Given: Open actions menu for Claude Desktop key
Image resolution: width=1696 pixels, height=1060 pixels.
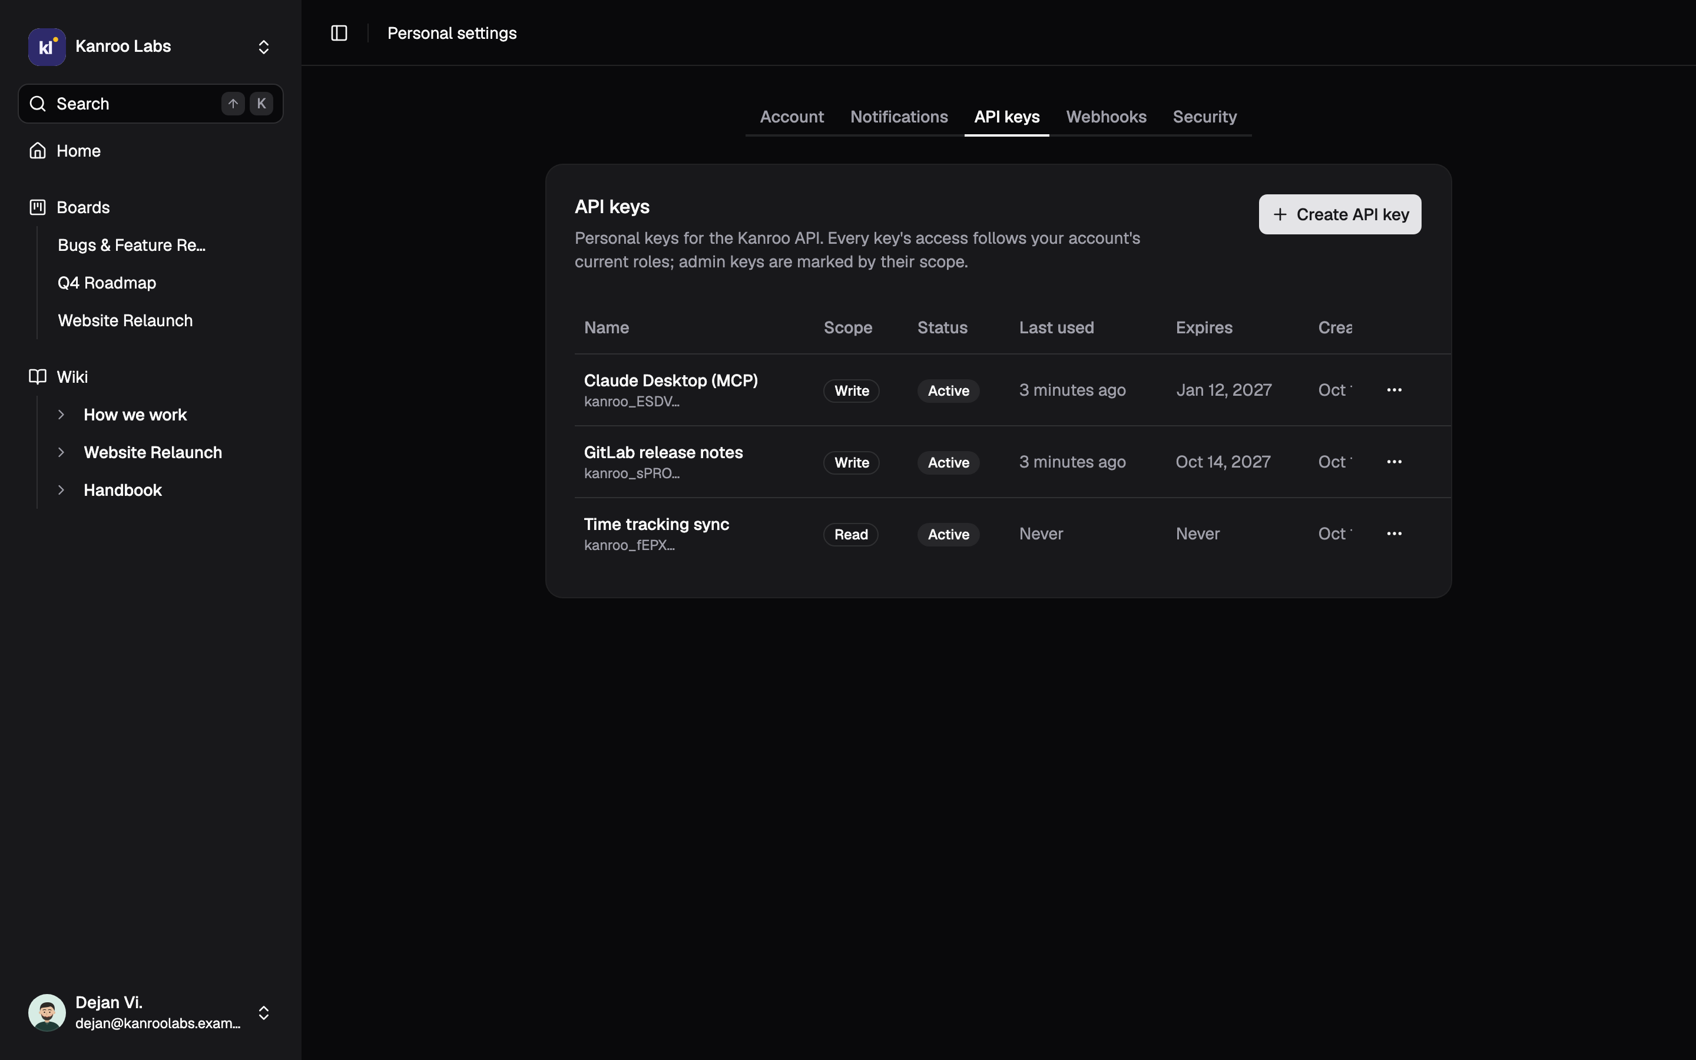Looking at the screenshot, I should click(1394, 390).
